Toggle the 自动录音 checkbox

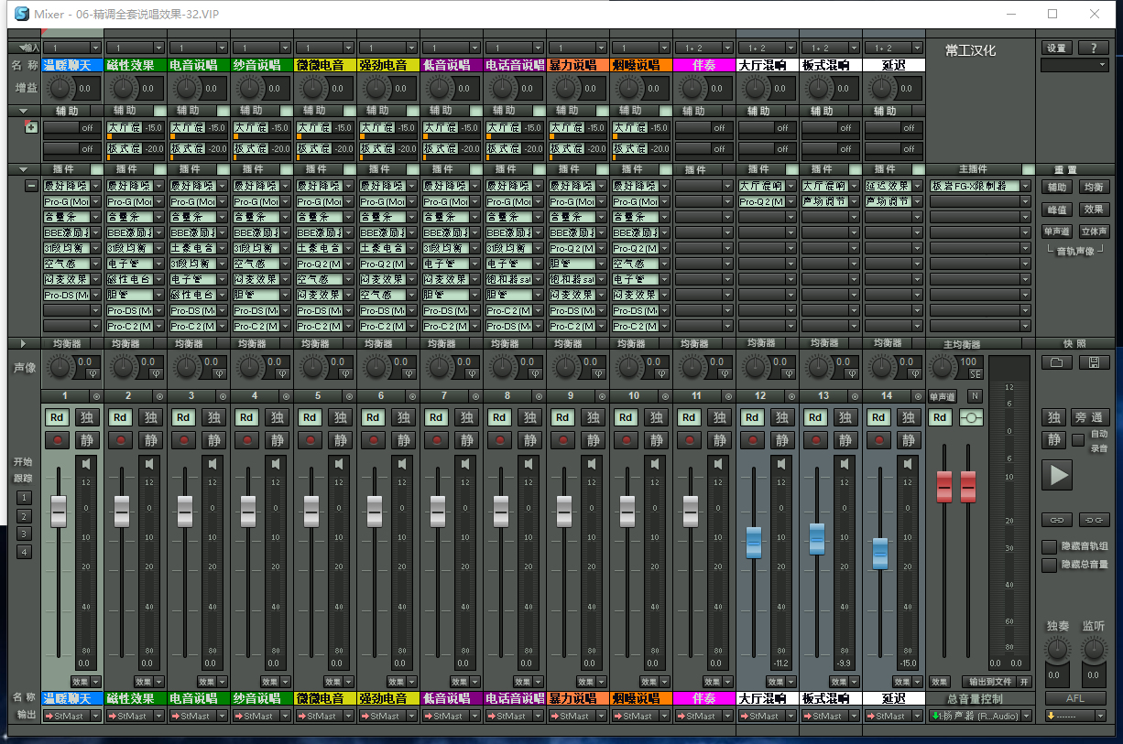tap(1078, 440)
